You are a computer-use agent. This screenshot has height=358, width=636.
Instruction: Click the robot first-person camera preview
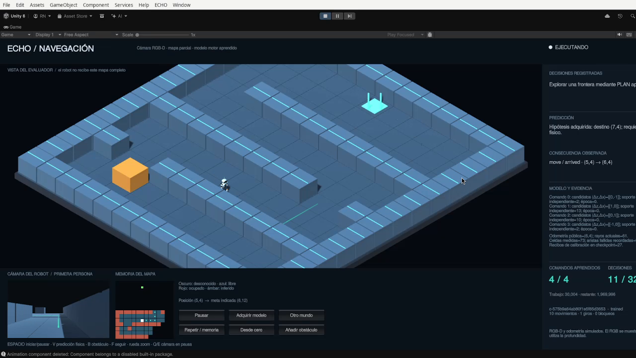coord(58,309)
